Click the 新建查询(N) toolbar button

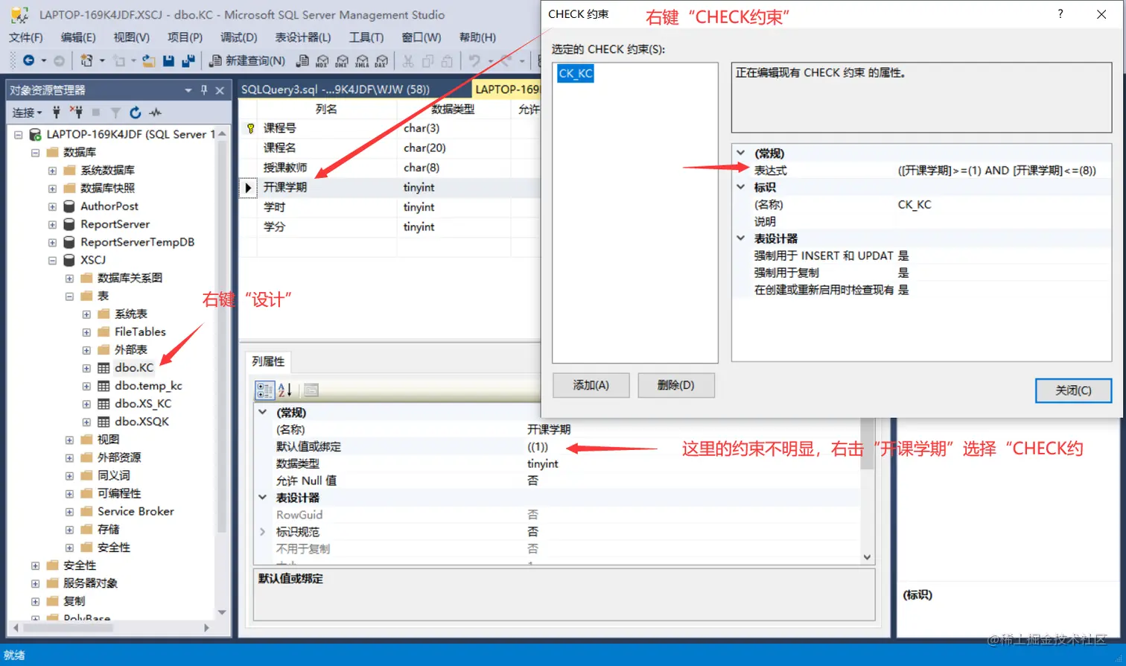tap(248, 60)
